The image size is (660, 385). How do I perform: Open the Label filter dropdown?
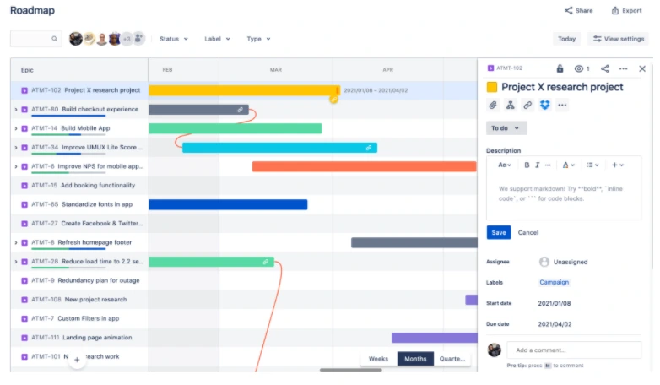tap(217, 39)
